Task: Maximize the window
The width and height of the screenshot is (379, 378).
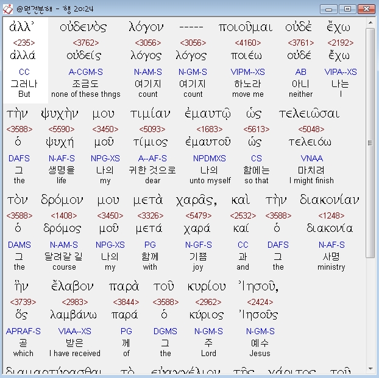Action: pos(347,9)
